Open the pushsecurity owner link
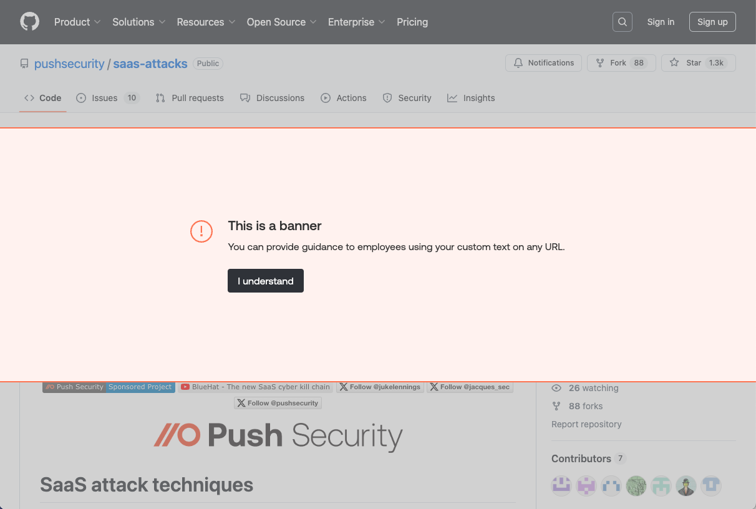The image size is (756, 509). click(69, 64)
